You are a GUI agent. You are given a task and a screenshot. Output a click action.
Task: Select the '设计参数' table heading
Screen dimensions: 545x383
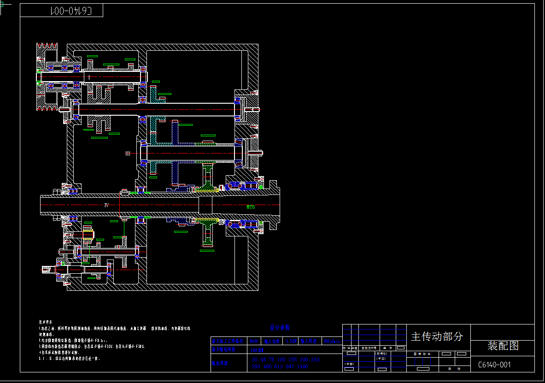click(280, 328)
